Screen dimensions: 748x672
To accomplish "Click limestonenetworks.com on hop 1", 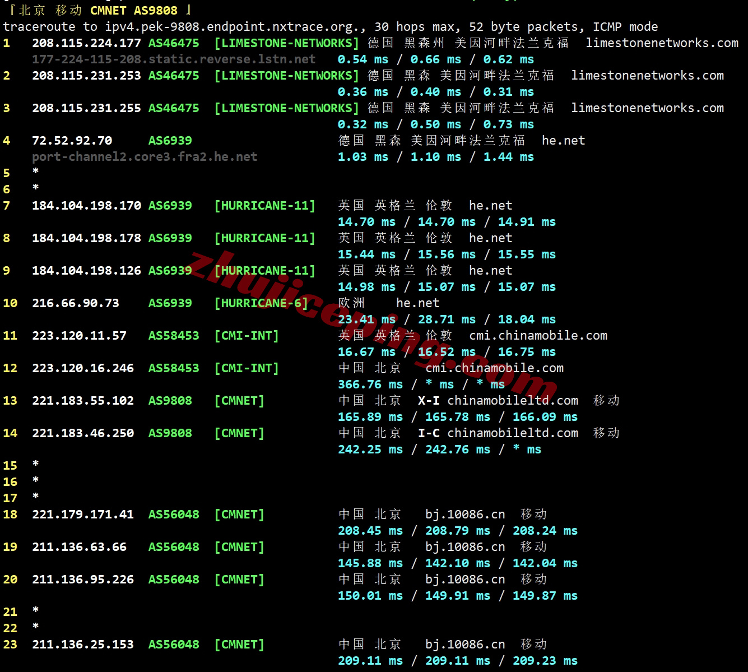I will (662, 43).
